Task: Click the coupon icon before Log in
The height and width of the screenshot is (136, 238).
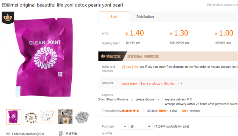Action: [124, 67]
